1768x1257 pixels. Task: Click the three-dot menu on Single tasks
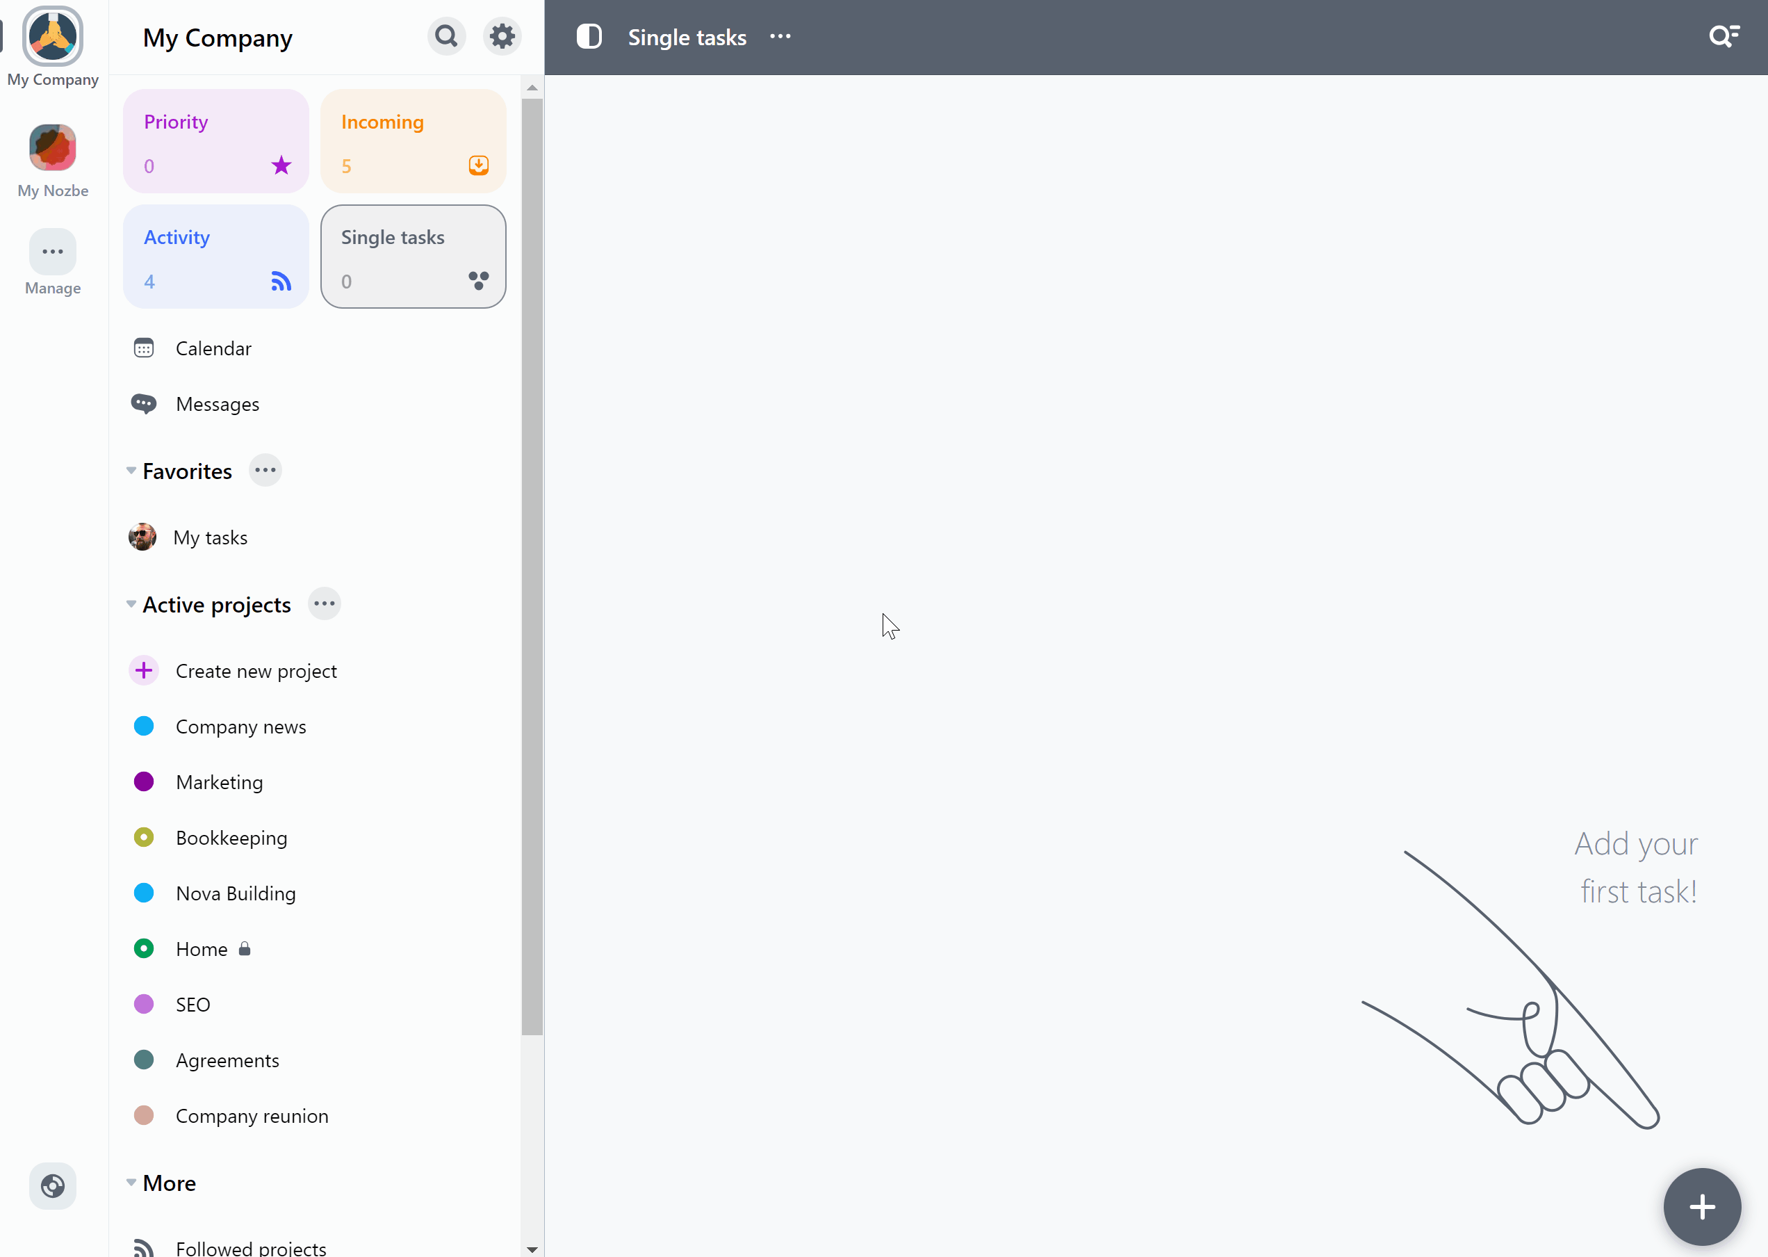click(779, 37)
